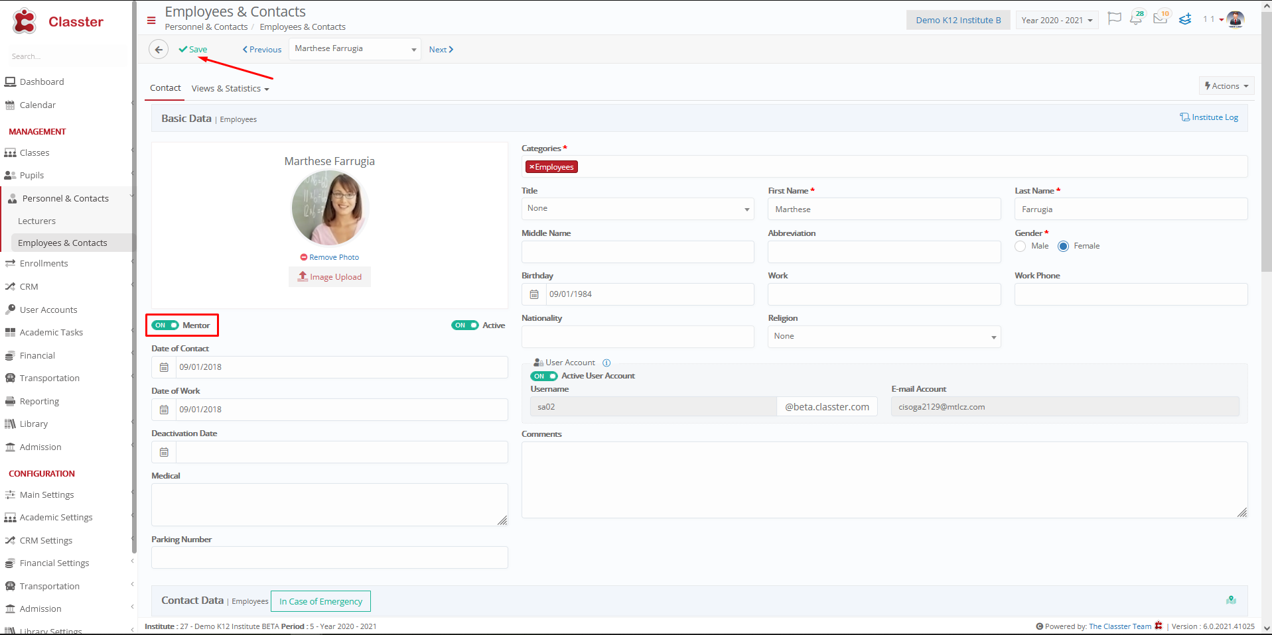
Task: Expand Views & Statistics menu
Action: click(230, 89)
